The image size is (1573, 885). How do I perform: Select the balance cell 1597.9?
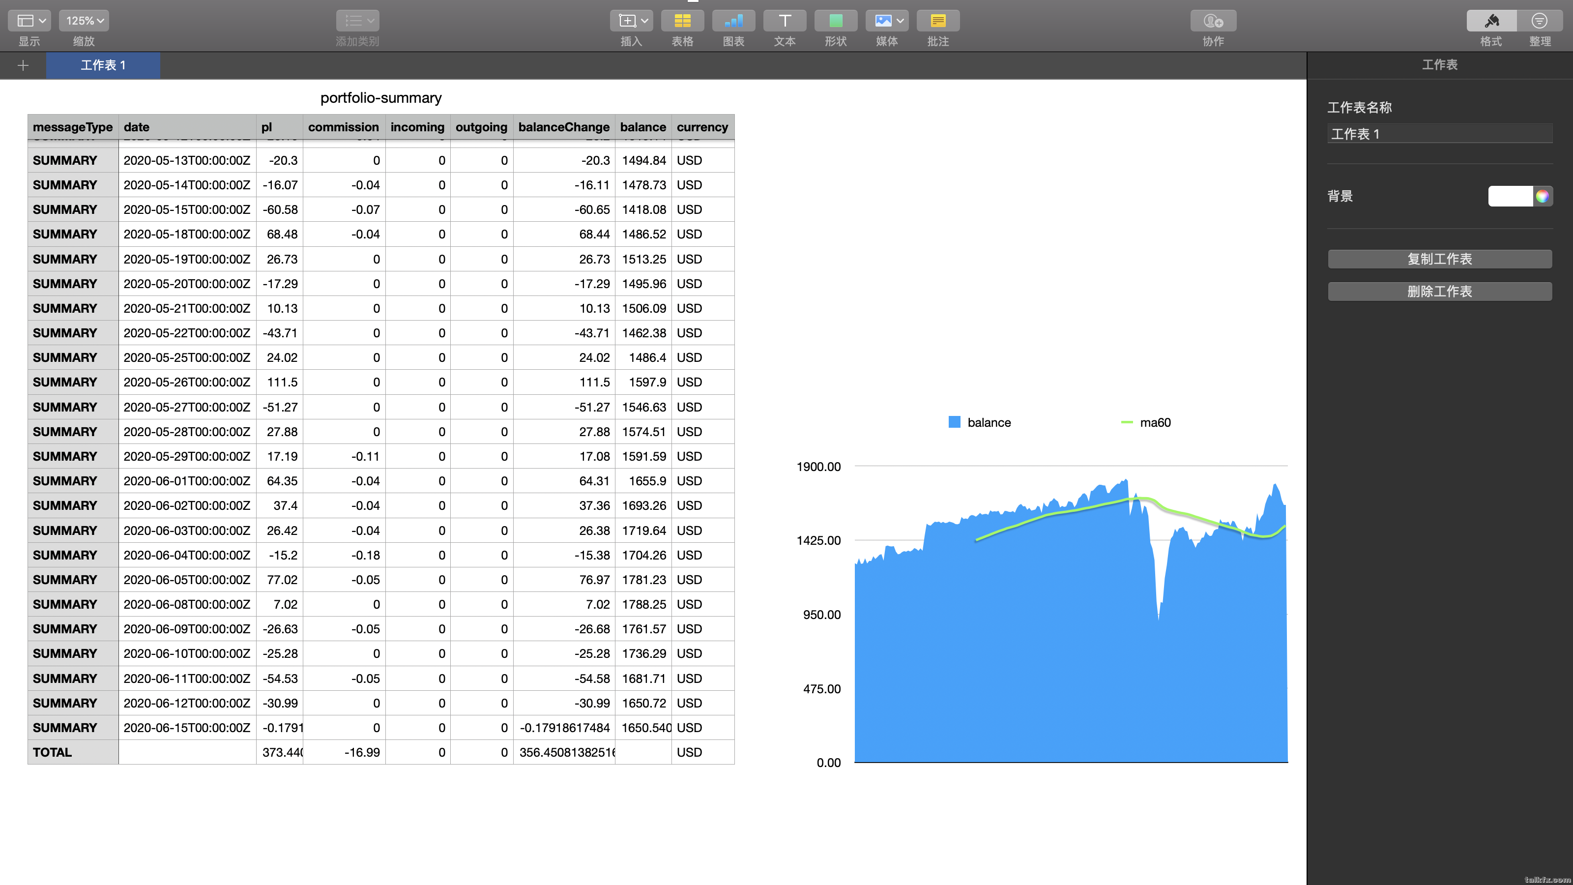643,383
